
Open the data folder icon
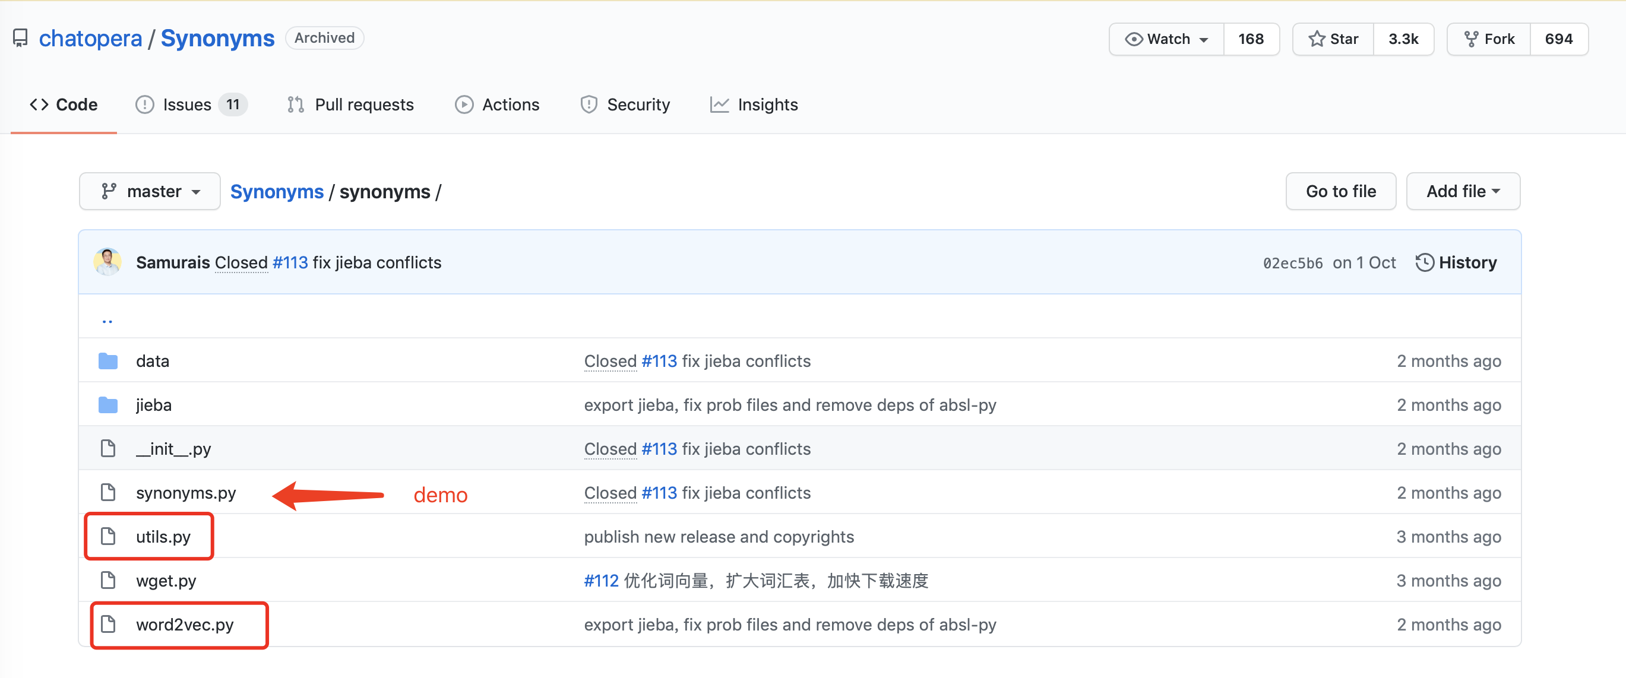click(108, 360)
